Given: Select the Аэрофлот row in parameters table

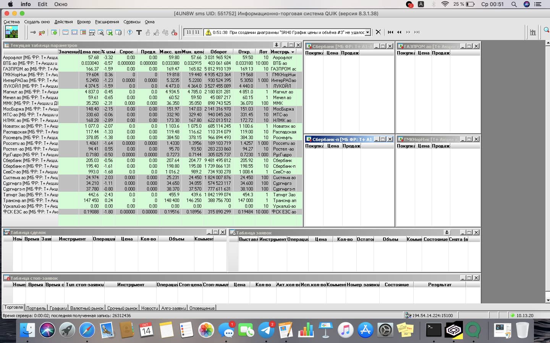Looking at the screenshot, I should point(152,58).
